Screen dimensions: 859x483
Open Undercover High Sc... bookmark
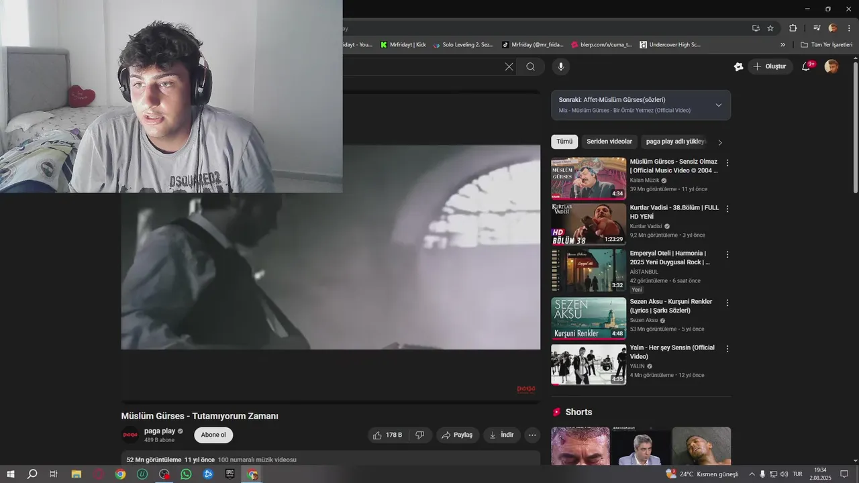[x=670, y=45]
